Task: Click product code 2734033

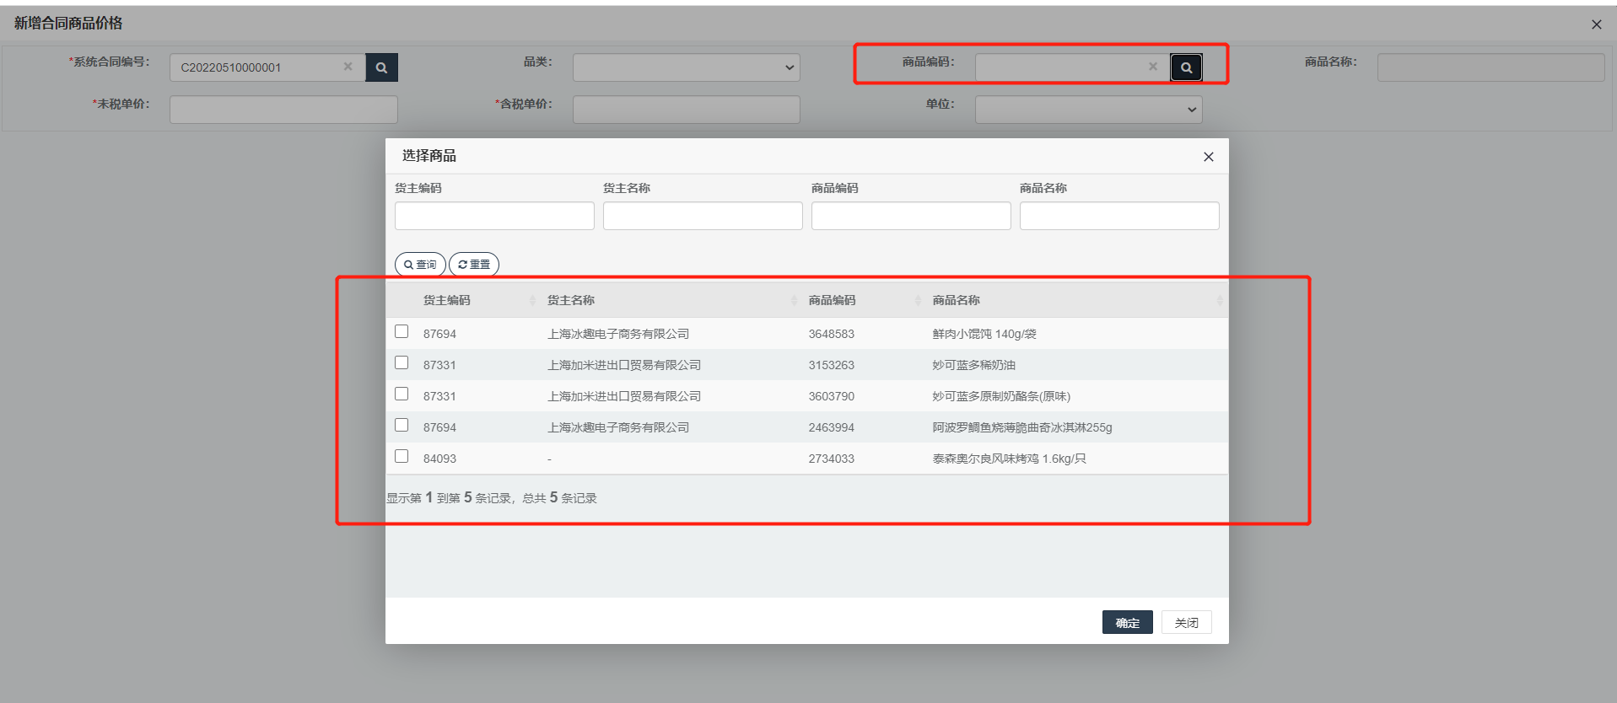Action: pos(831,459)
